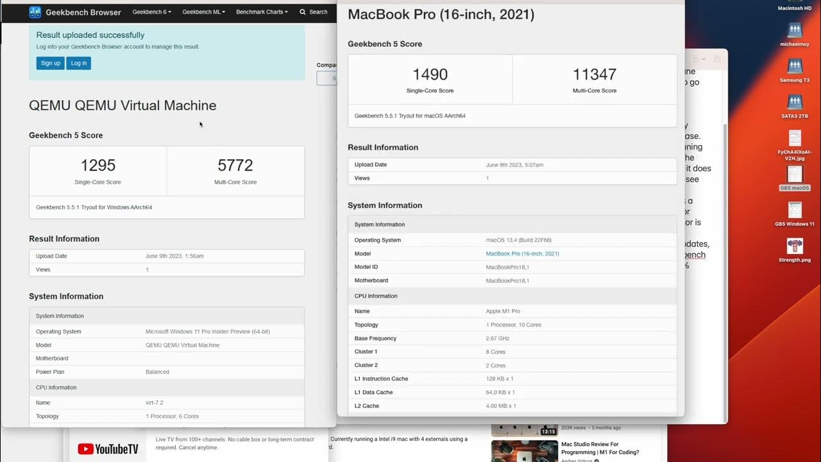The height and width of the screenshot is (462, 821).
Task: Click 'June 9th 2023, 1:56am' upload date
Action: click(174, 256)
